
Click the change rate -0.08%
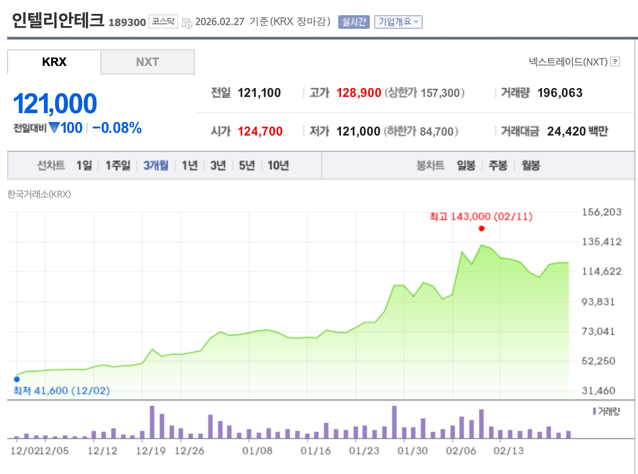point(117,128)
